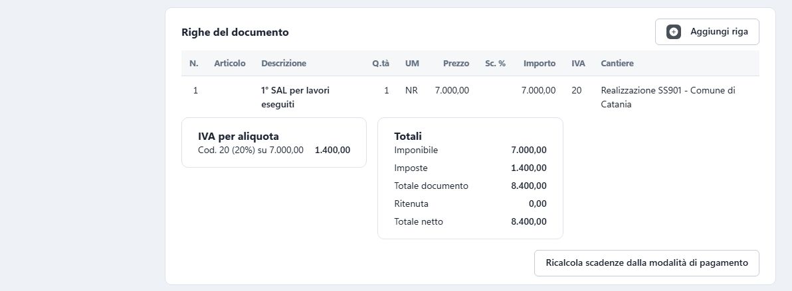The height and width of the screenshot is (291, 792).
Task: Click the 1.400,00 IVA per aliquota amount
Action: [x=332, y=150]
